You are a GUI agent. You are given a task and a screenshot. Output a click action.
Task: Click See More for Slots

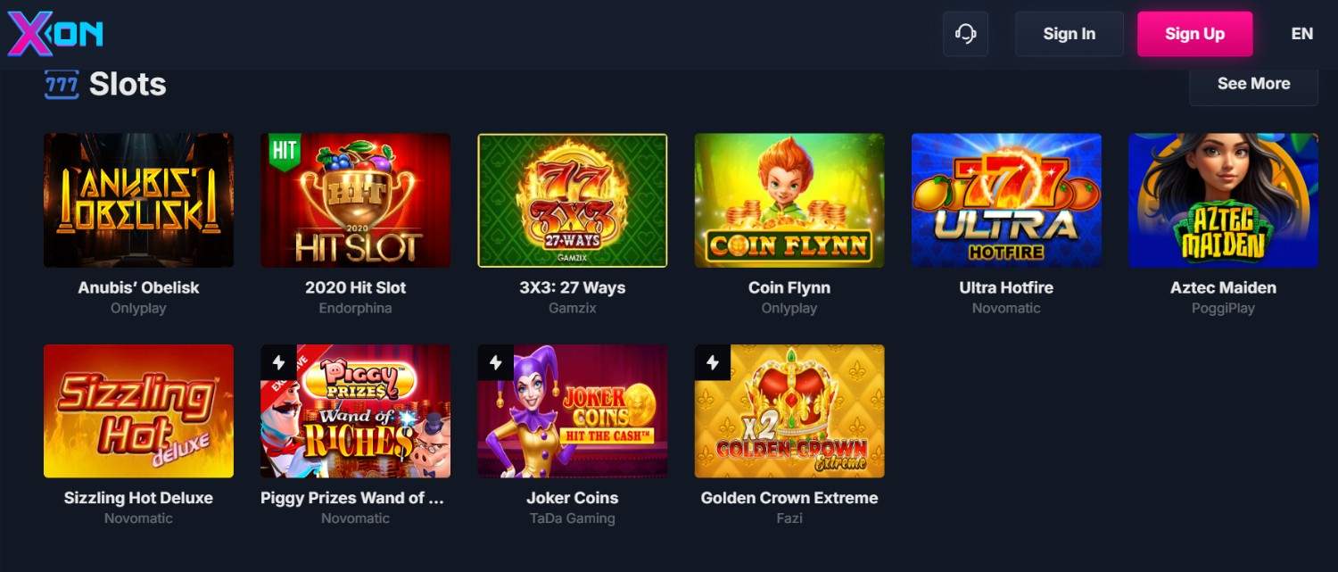pyautogui.click(x=1253, y=84)
